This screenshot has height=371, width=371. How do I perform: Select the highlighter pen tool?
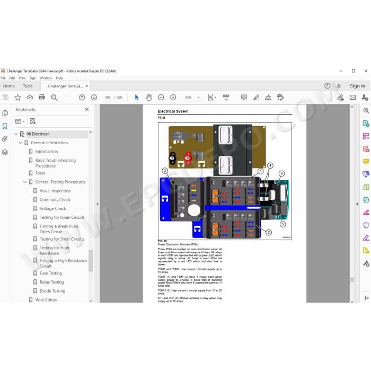[256, 97]
